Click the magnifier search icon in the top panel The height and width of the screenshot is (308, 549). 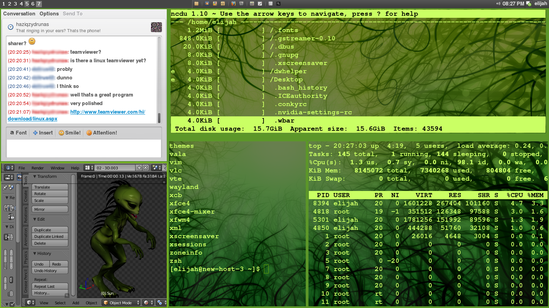pyautogui.click(x=278, y=4)
